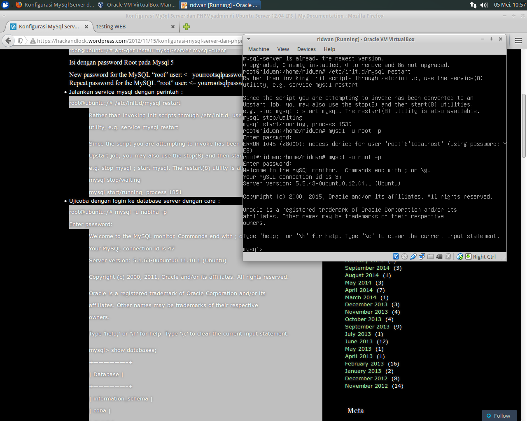Open the shared folders icon in VirtualBox status bar
527x421 pixels.
coord(430,256)
